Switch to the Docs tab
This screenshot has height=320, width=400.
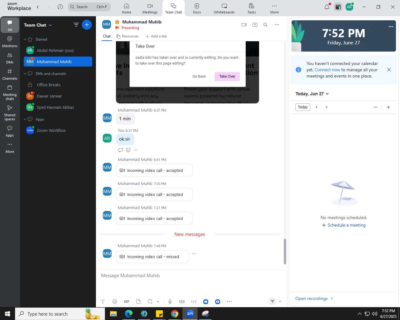[x=197, y=8]
